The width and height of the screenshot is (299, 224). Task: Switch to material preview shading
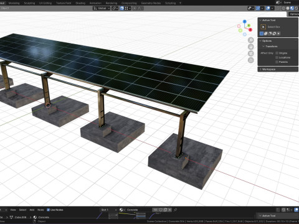[292, 8]
